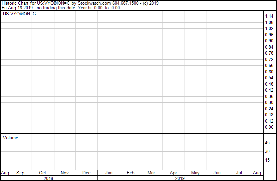Click the chart title 'Historic Chart for US:VYC®ION=C'

[36, 3]
